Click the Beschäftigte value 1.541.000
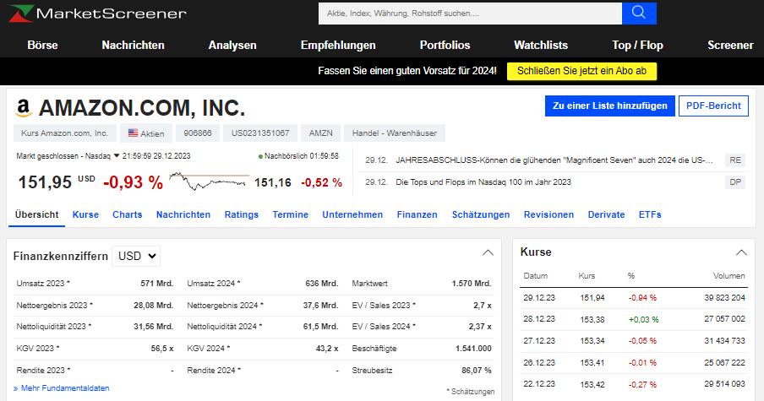The width and height of the screenshot is (764, 401). (473, 349)
